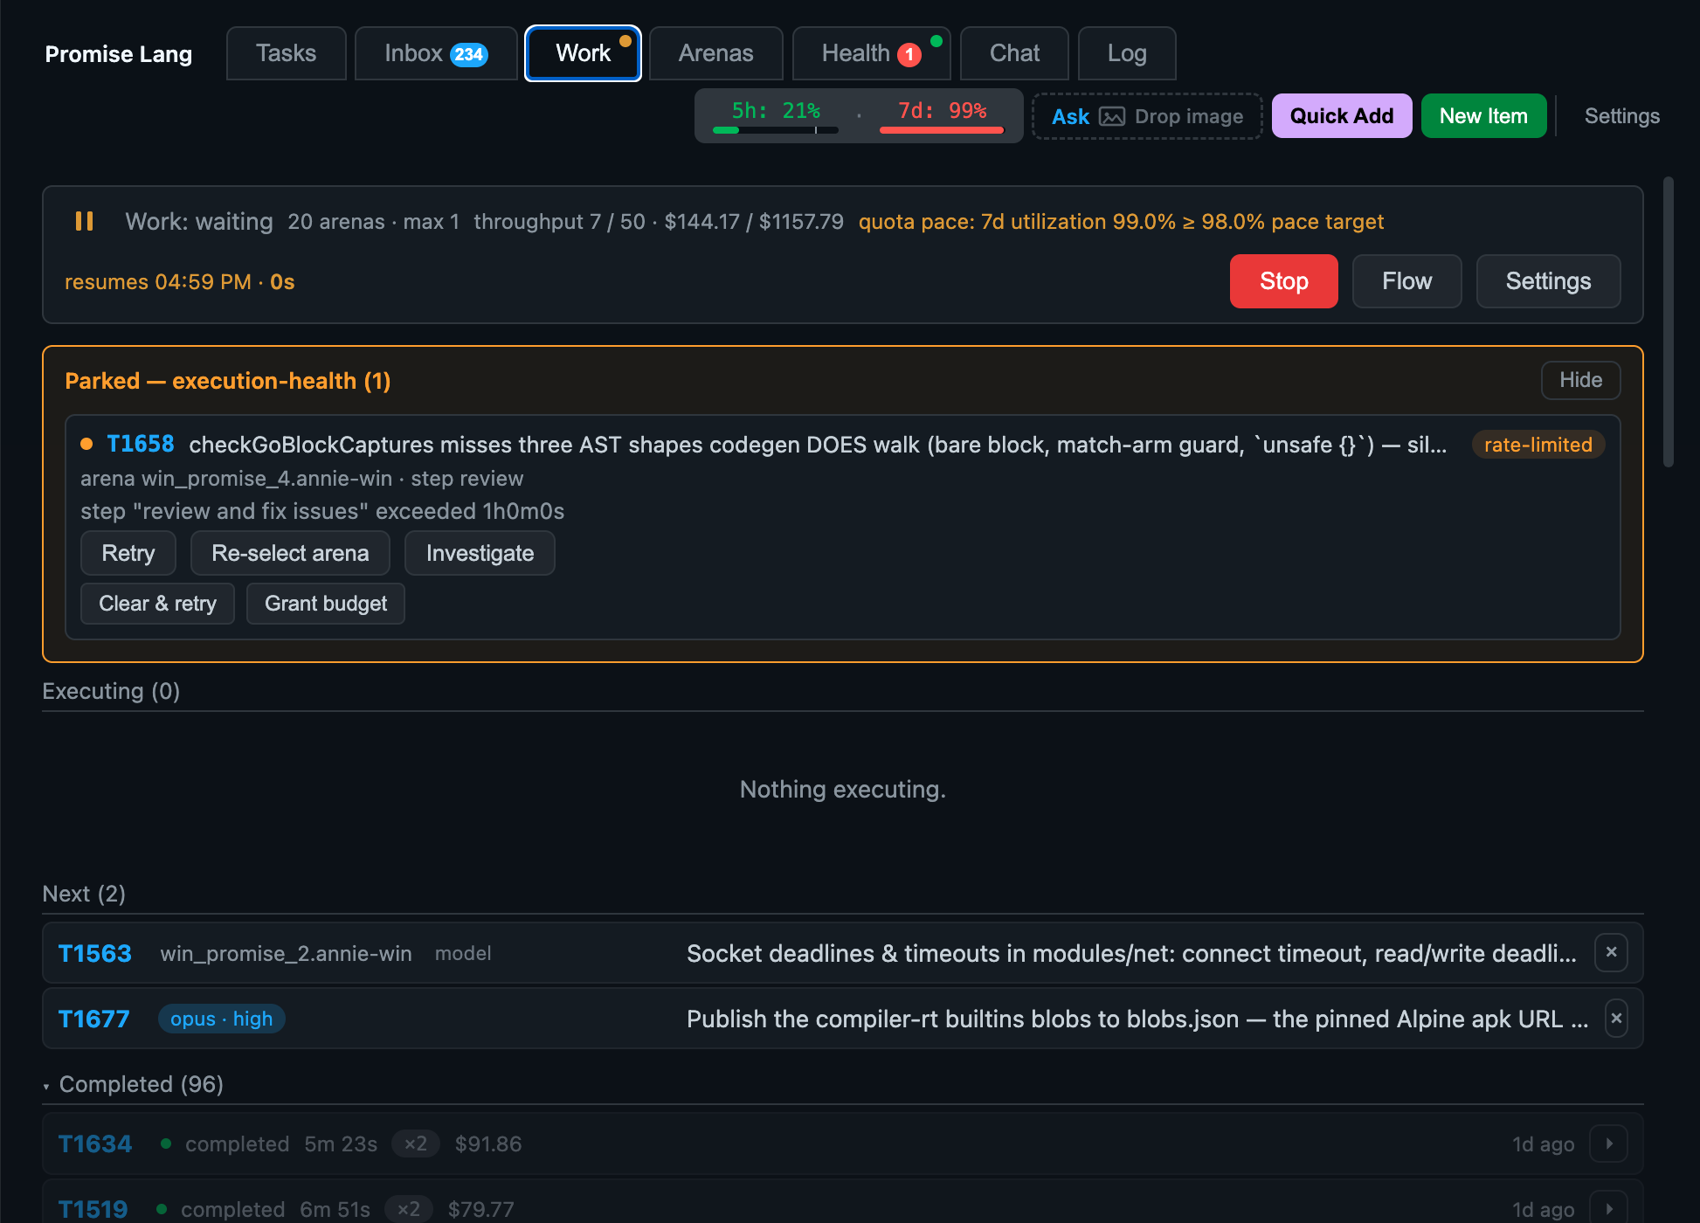This screenshot has height=1223, width=1700.
Task: Remove T1563 from the Next queue
Action: coord(1611,952)
